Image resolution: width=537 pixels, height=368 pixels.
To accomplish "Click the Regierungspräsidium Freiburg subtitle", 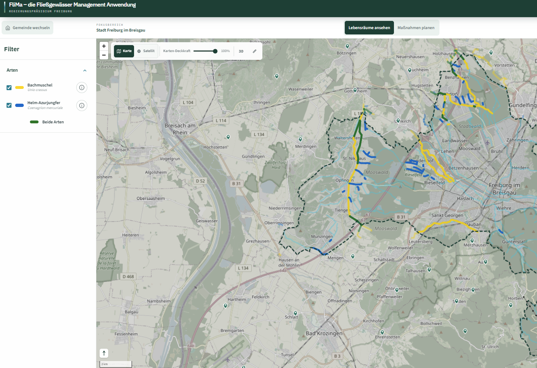I will (41, 11).
